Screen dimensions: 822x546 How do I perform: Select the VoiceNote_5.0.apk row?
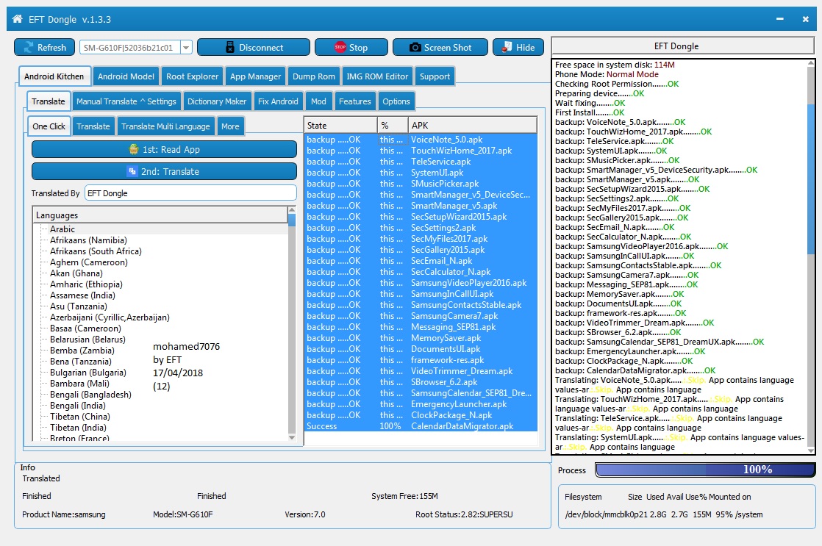(x=421, y=140)
